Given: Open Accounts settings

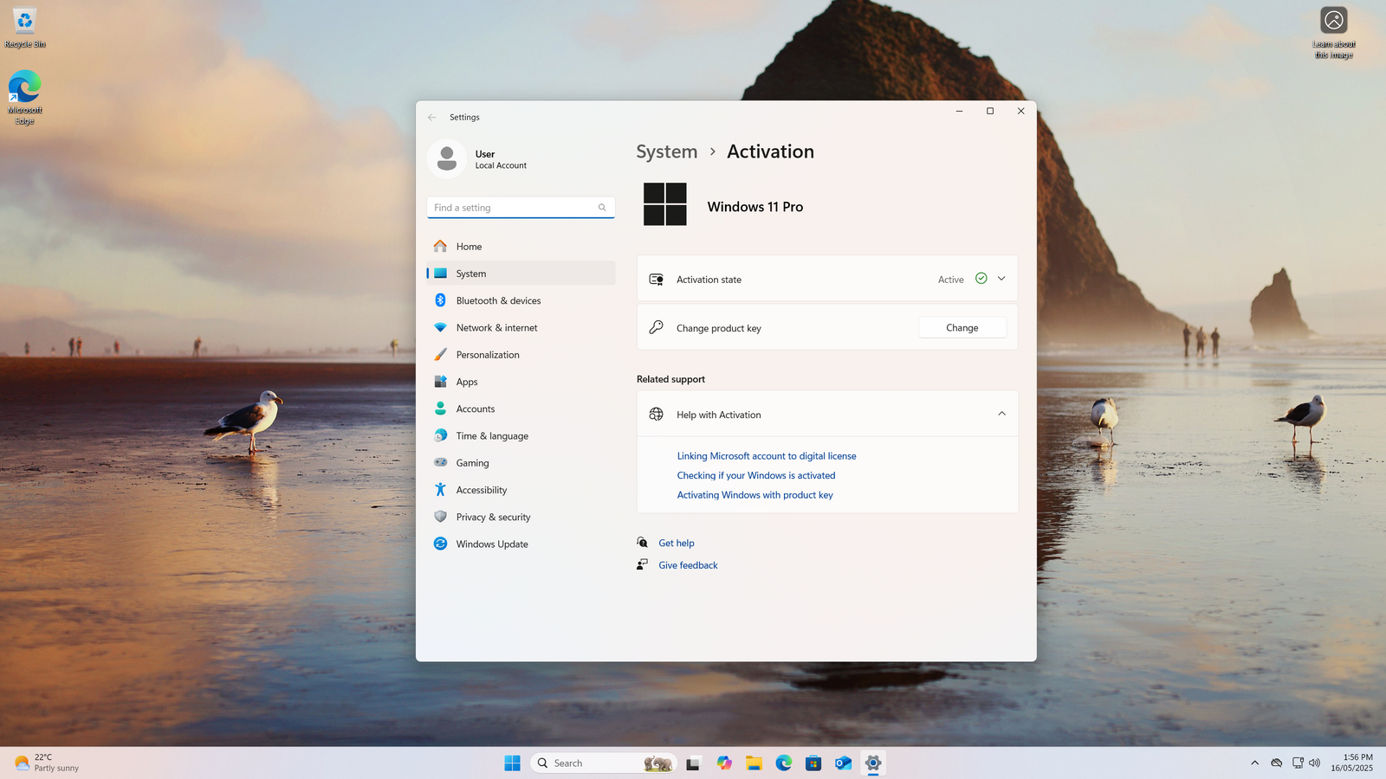Looking at the screenshot, I should coord(521,409).
